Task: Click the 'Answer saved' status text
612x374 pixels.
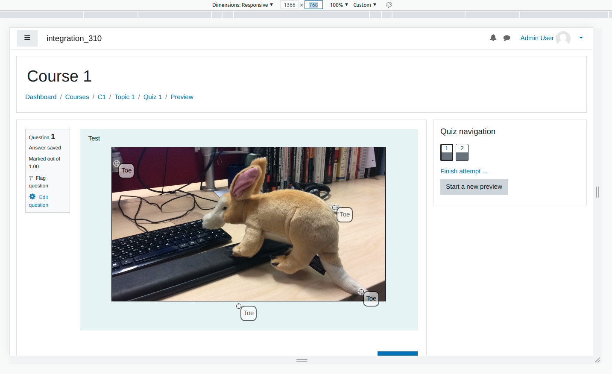Action: (x=45, y=148)
